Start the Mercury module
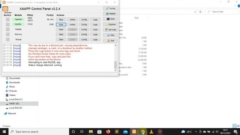The width and height of the screenshot is (240, 135). pos(61,34)
